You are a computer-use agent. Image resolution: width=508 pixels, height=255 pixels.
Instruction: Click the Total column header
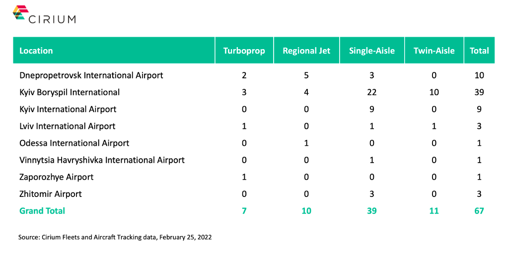[x=479, y=51]
